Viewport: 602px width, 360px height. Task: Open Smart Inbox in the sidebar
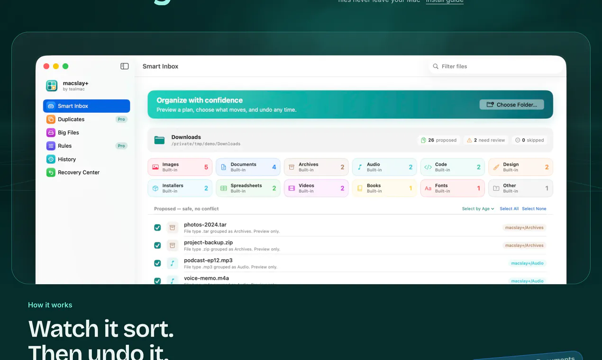[86, 106]
